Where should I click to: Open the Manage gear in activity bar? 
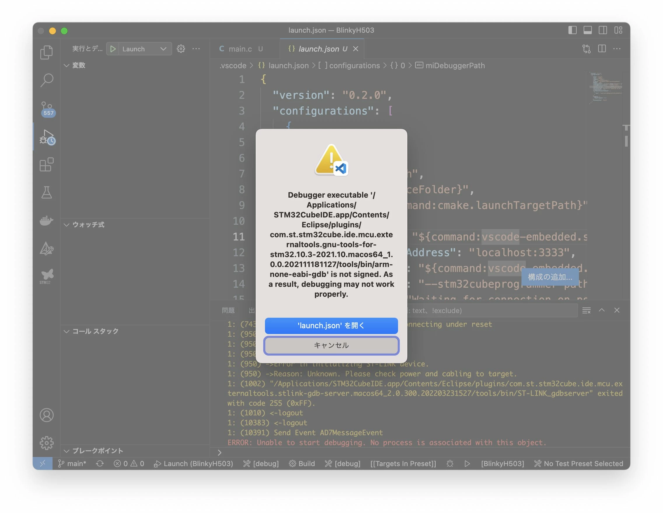46,443
